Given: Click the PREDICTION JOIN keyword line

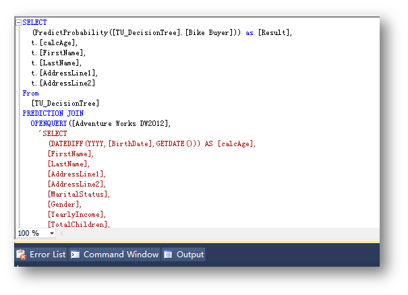Looking at the screenshot, I should click(53, 114).
